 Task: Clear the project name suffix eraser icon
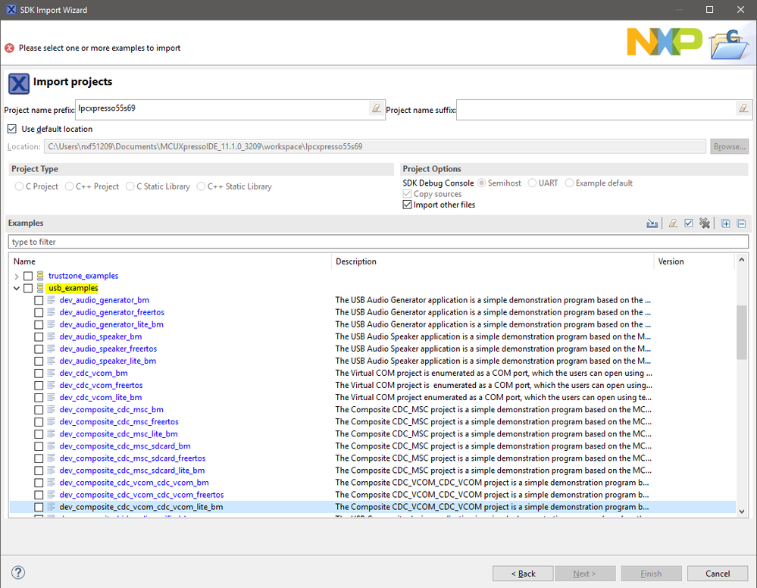743,108
